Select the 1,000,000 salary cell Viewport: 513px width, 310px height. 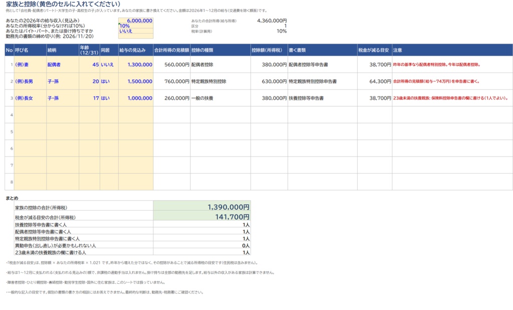pyautogui.click(x=136, y=98)
